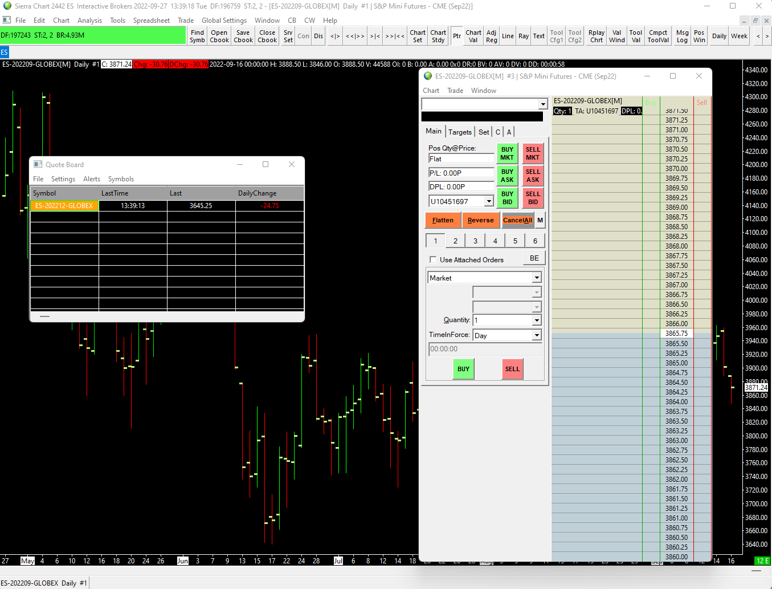The image size is (772, 589).
Task: Switch chart to Week timeframe button
Action: click(x=740, y=36)
